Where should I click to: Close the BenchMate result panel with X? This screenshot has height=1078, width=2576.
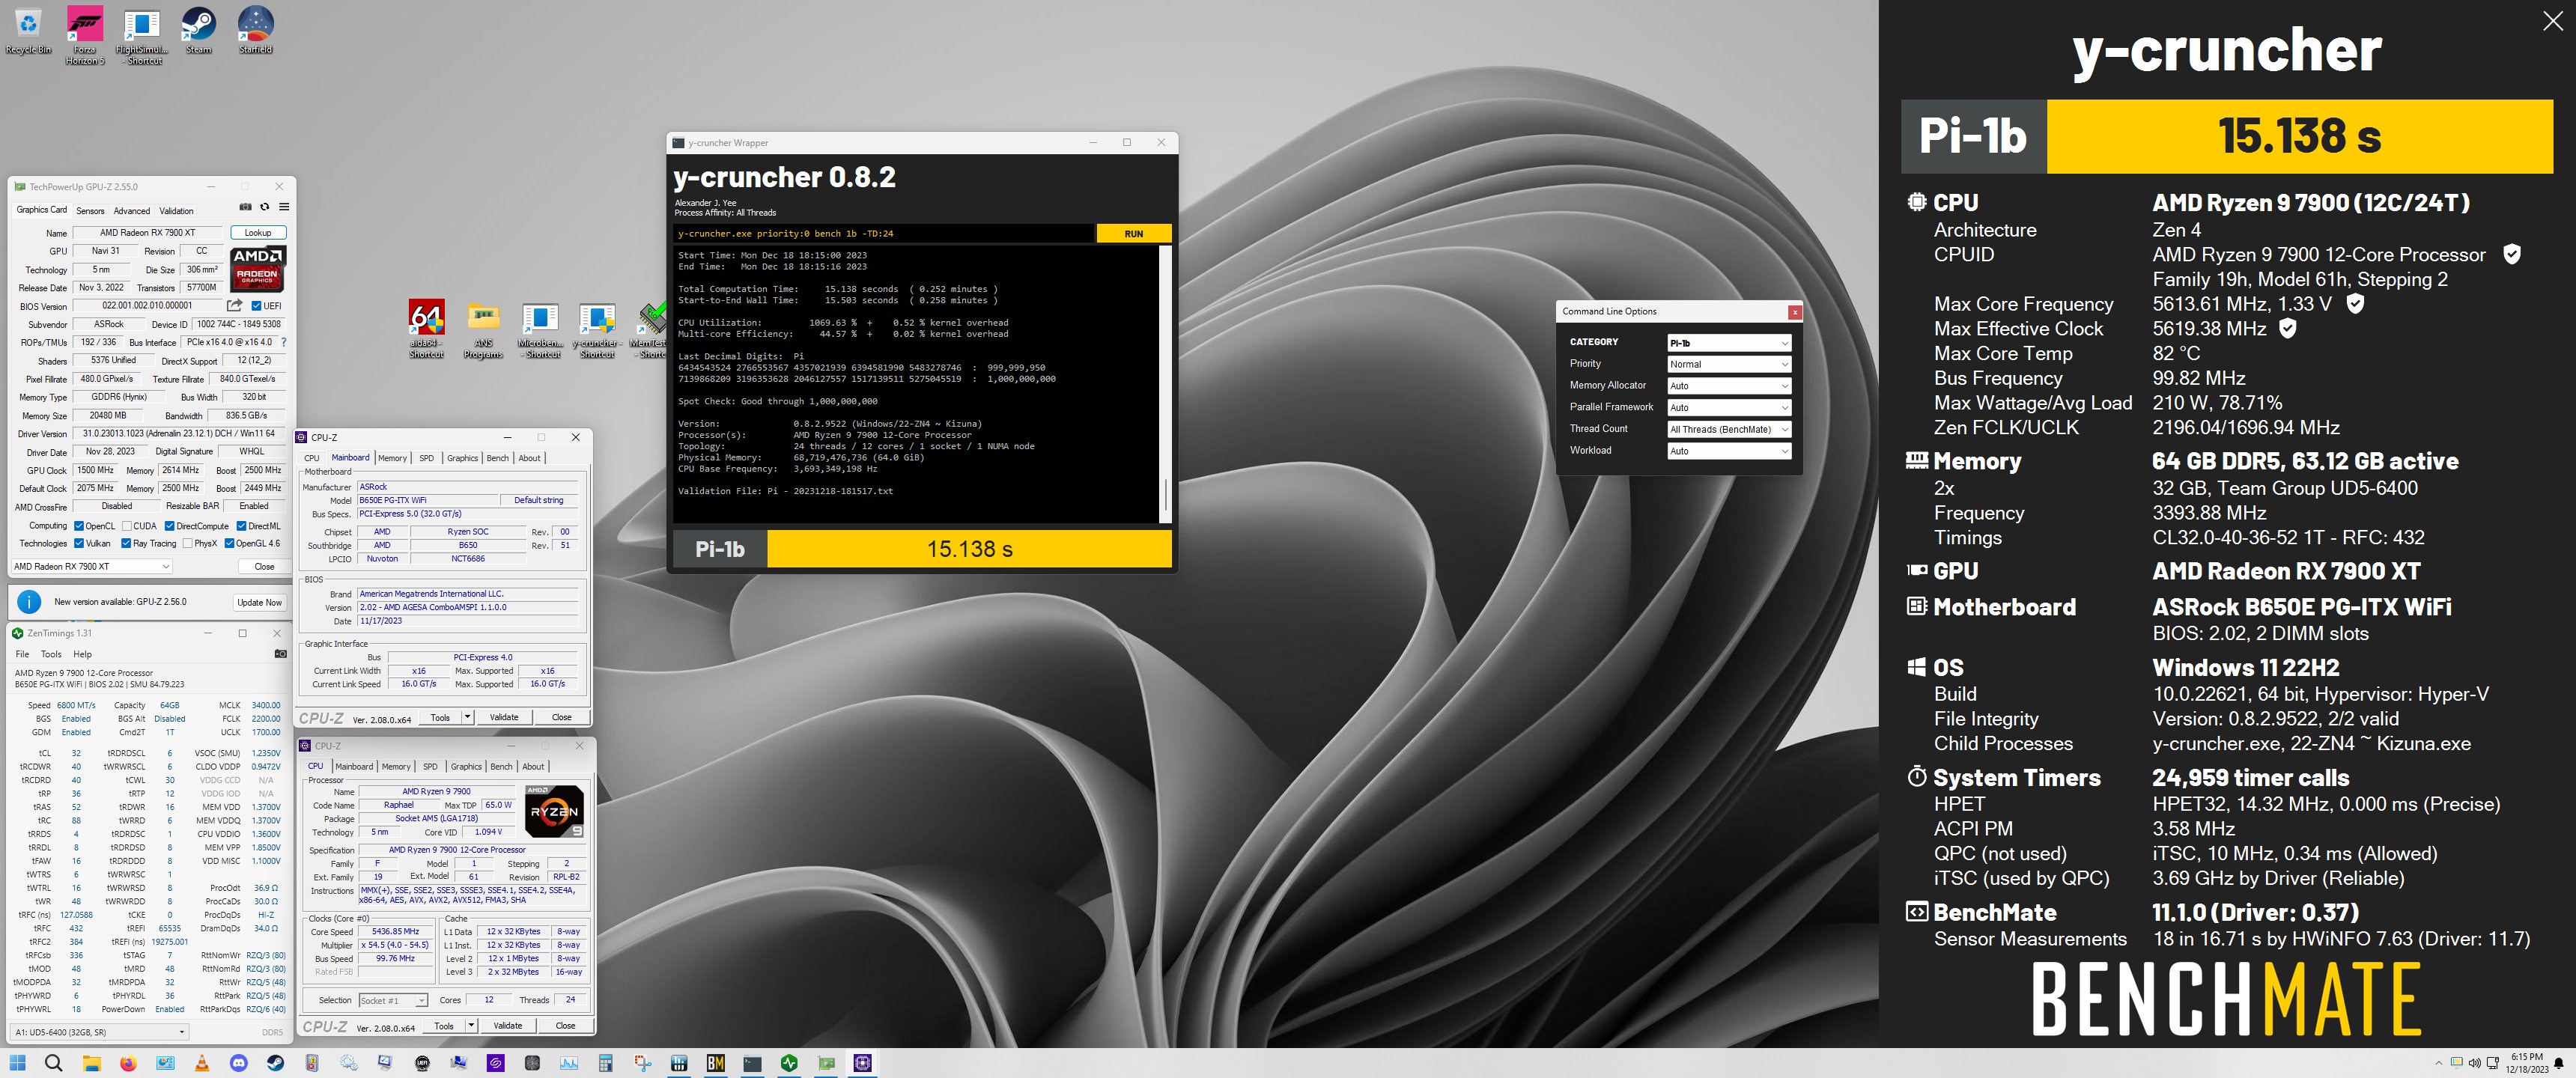(2553, 22)
